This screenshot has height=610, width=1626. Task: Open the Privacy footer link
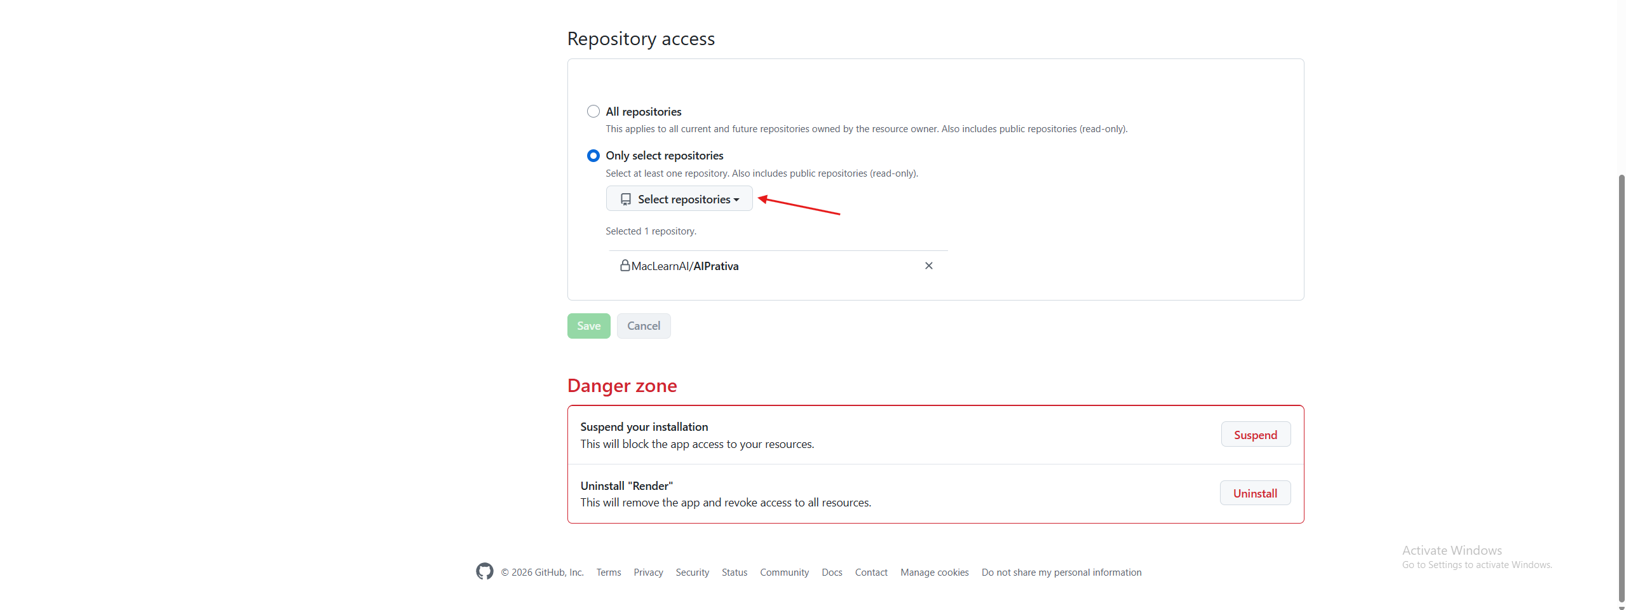pyautogui.click(x=647, y=573)
